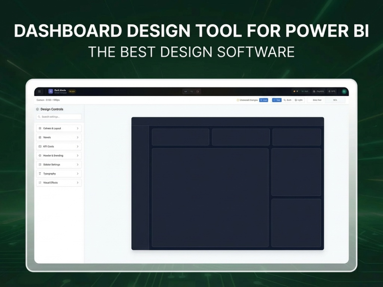The width and height of the screenshot is (383, 287).
Task: Expand the Visual Effects row chevron
Action: pyautogui.click(x=78, y=183)
